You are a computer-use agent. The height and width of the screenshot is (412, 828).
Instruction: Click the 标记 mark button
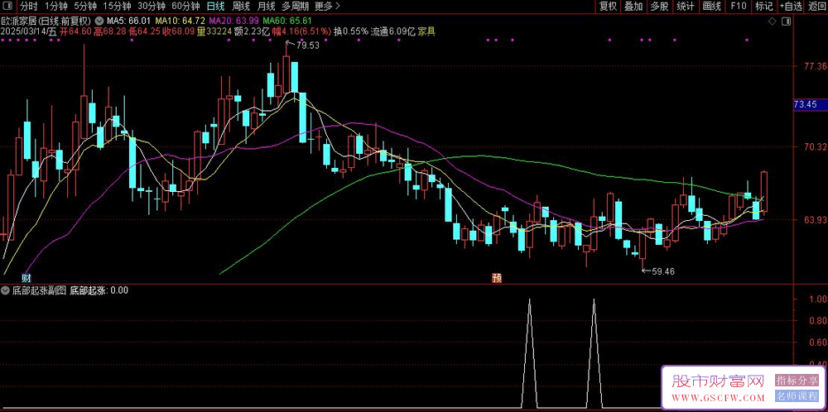(x=763, y=7)
